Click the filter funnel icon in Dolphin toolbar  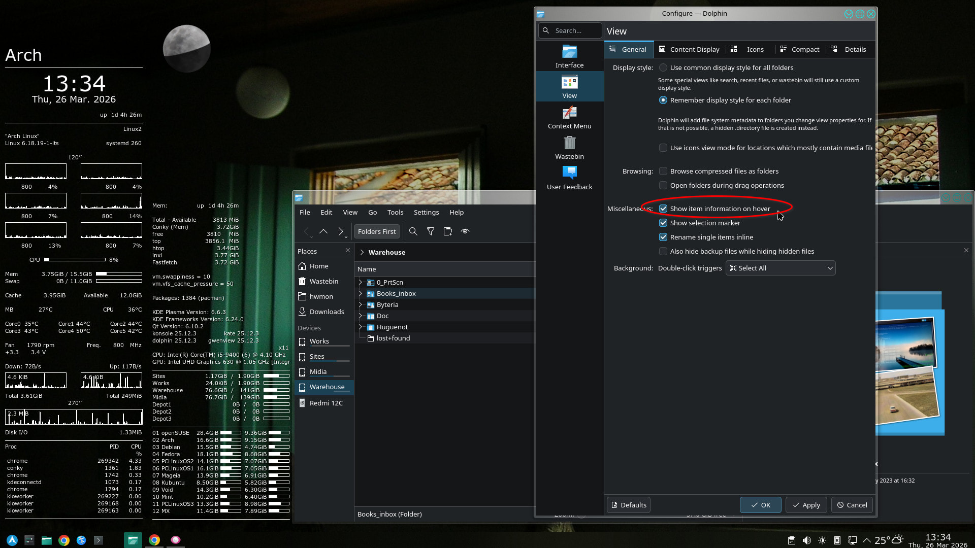[x=431, y=231]
